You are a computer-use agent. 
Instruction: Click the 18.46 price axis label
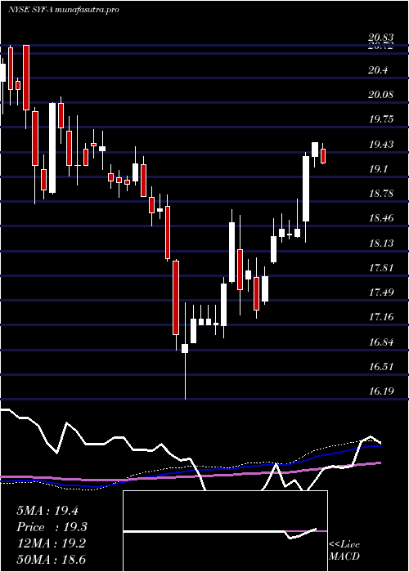click(x=380, y=218)
